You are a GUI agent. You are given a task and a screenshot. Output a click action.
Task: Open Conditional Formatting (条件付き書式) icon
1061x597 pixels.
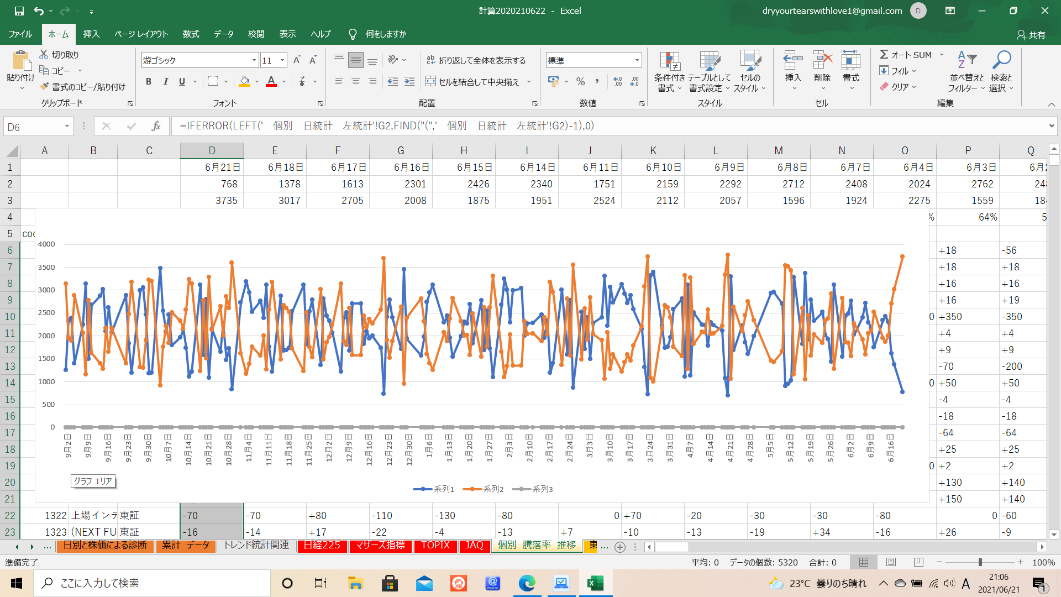[x=669, y=63]
